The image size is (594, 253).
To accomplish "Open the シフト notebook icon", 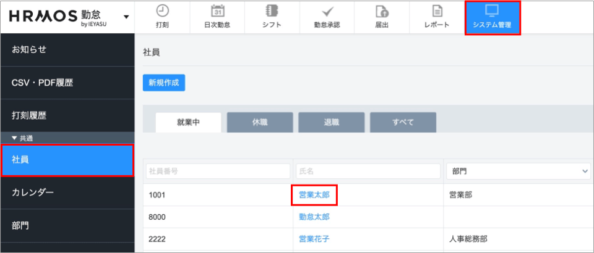I will [271, 12].
